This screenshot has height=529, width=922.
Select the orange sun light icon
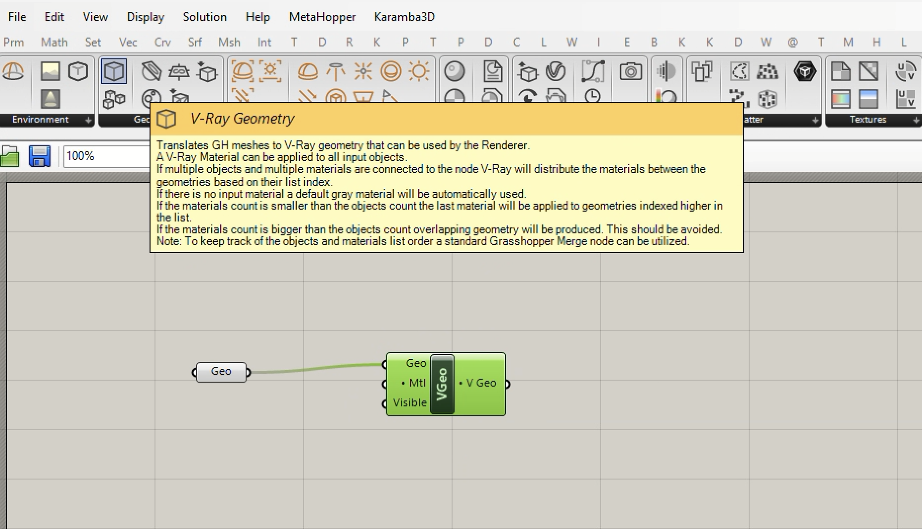[x=419, y=72]
